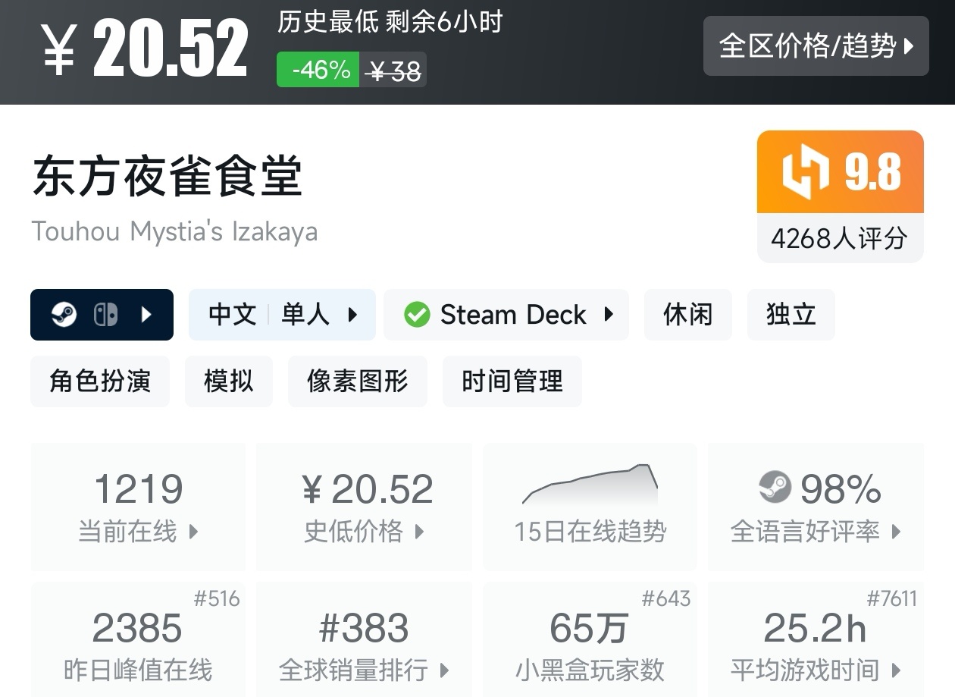Open the 像素图形 tag
The height and width of the screenshot is (697, 955).
(x=357, y=381)
